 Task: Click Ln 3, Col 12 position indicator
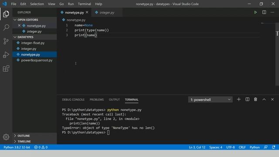click(x=197, y=147)
